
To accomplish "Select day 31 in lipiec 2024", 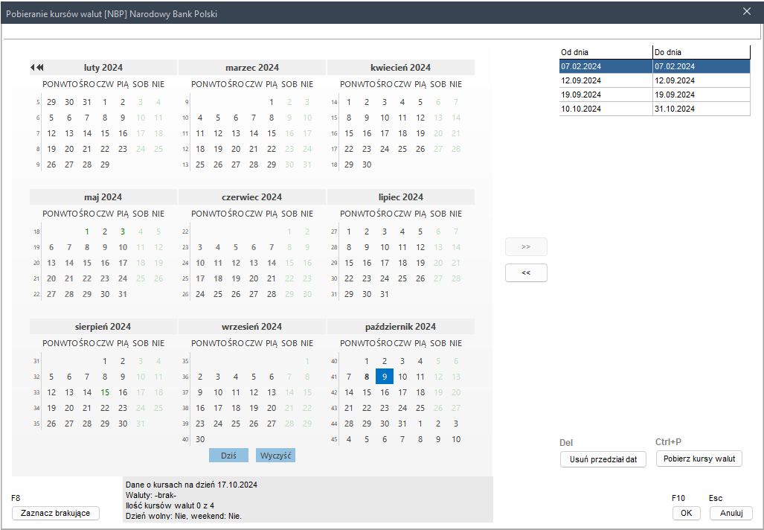I will pyautogui.click(x=385, y=294).
